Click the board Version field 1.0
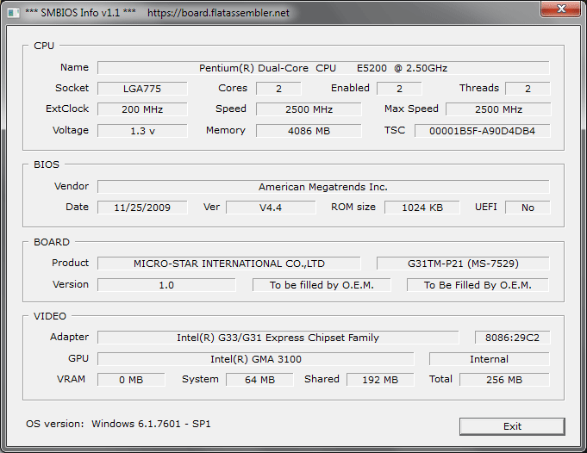 tap(166, 285)
